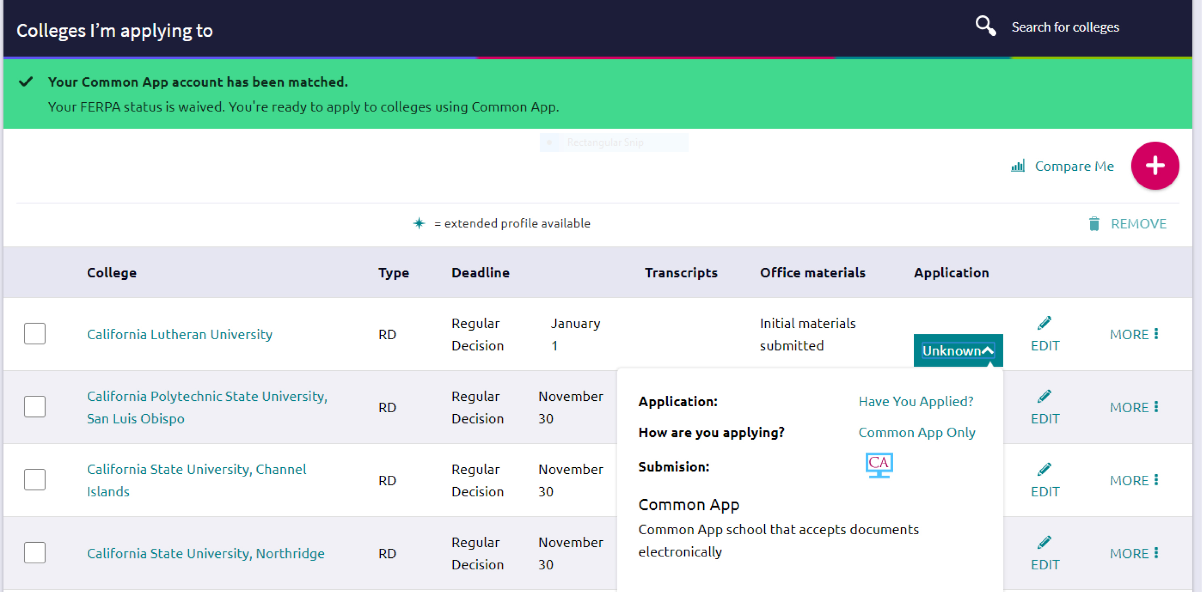This screenshot has height=592, width=1202.
Task: Click 'Your Common App account has been matched' text
Action: (198, 82)
